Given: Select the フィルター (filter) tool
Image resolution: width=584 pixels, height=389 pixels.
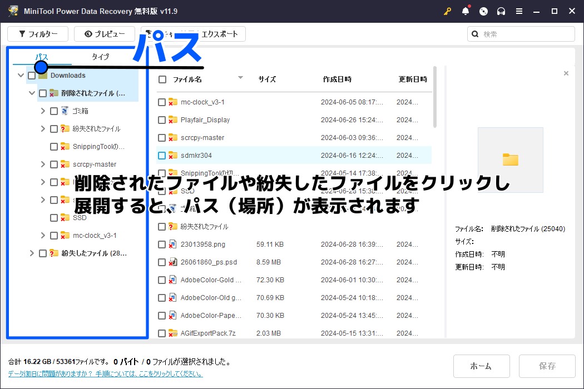Looking at the screenshot, I should click(x=37, y=34).
